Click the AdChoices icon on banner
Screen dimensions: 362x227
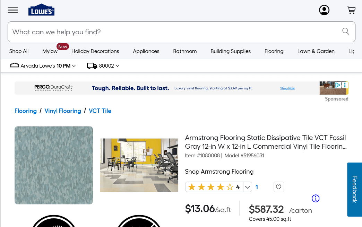coord(337,85)
